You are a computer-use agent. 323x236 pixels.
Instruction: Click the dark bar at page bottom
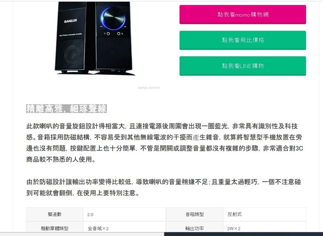click(244, 234)
